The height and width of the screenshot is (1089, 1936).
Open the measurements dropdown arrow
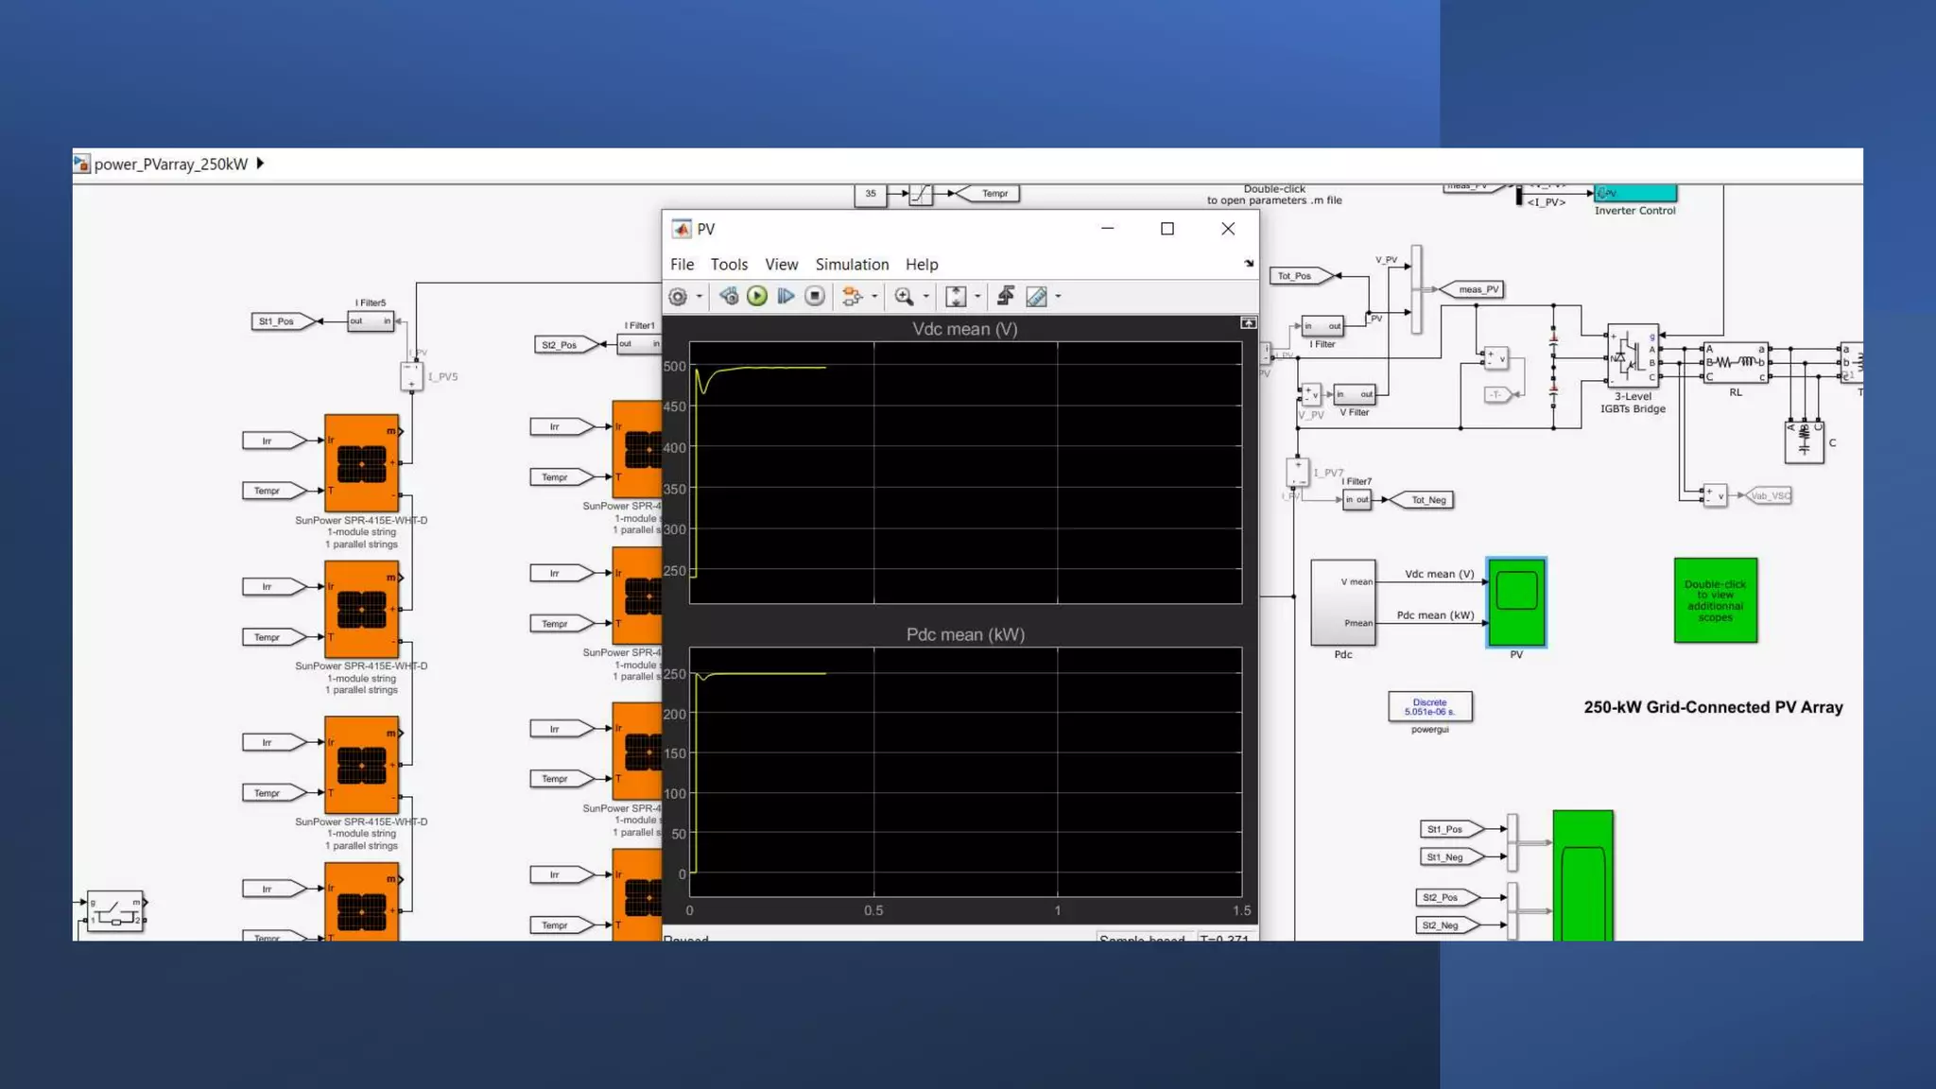tap(1058, 297)
